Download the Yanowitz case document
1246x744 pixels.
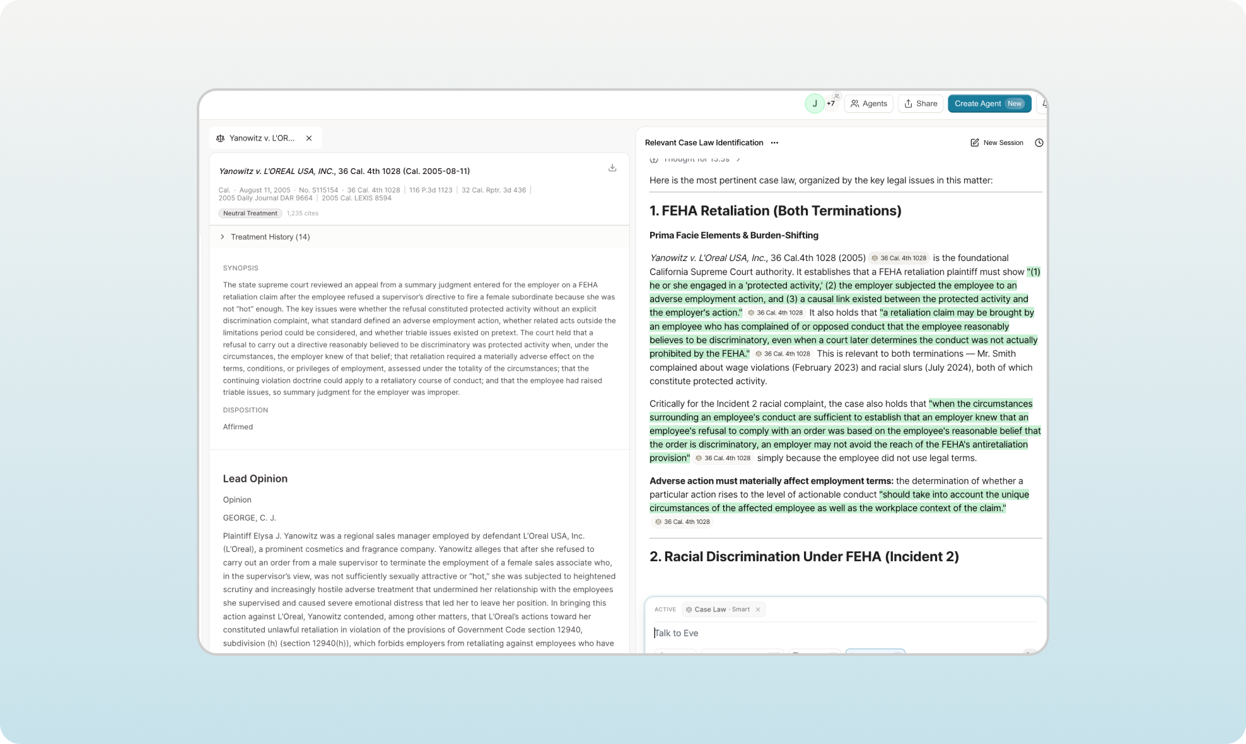[x=612, y=168]
